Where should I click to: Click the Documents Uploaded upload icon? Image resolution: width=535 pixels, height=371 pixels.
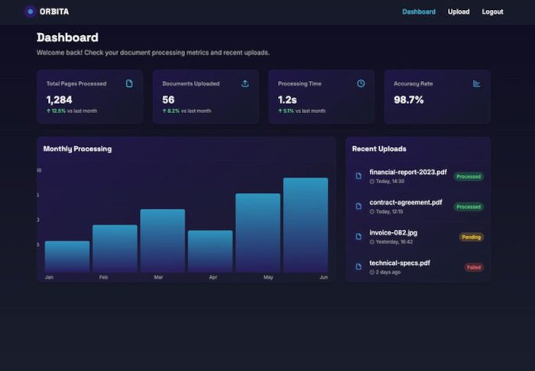point(245,84)
